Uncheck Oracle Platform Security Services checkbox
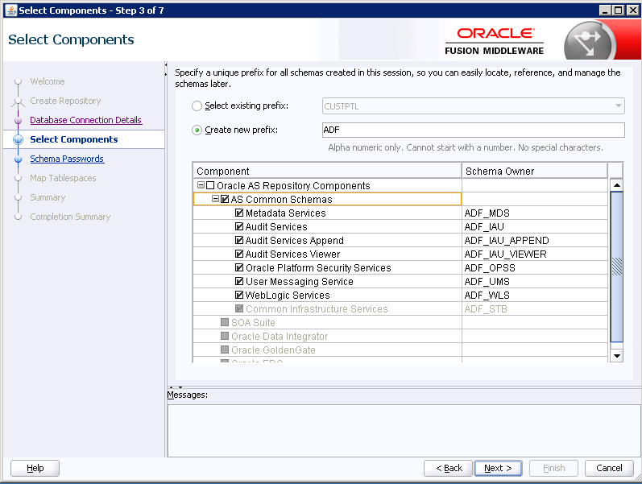 (x=239, y=268)
